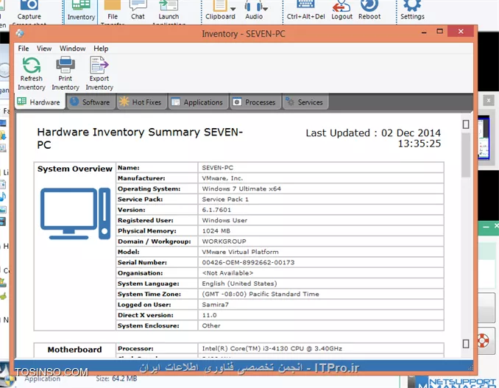Open the Settings gear
This screenshot has width=499, height=388.
412,5
